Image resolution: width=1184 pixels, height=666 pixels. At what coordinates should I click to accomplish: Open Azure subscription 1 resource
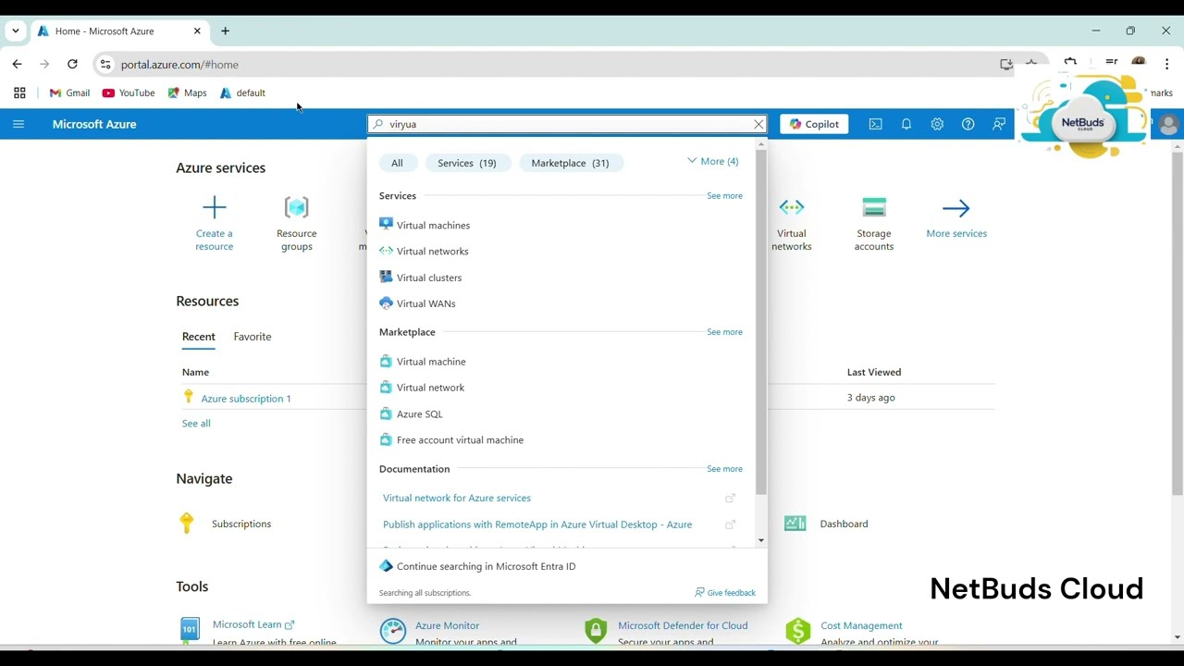pyautogui.click(x=246, y=399)
